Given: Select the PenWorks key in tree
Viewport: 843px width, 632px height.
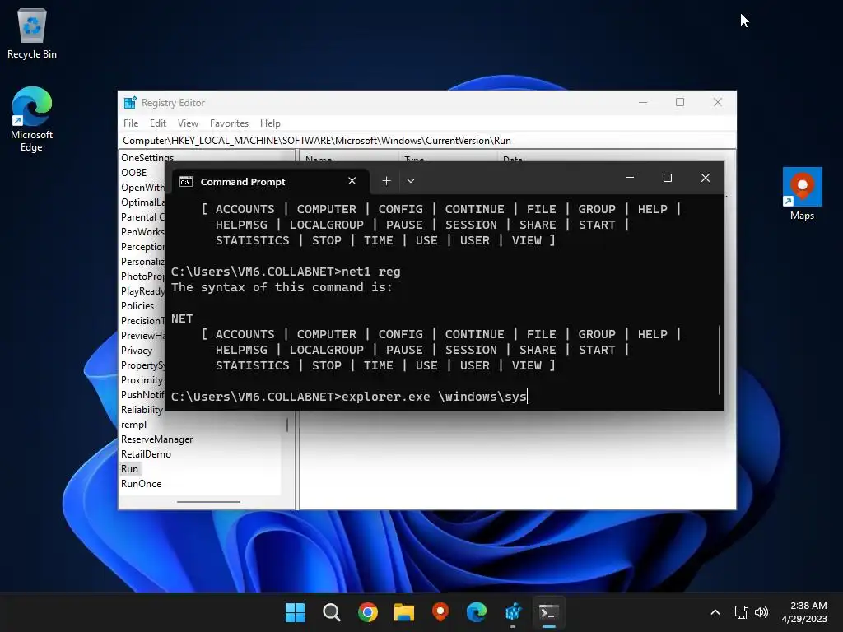Looking at the screenshot, I should tap(142, 231).
